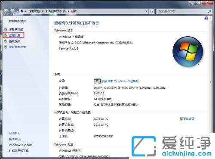Click the 8.00 GB memory value
The width and height of the screenshot is (215, 159).
(99, 94)
